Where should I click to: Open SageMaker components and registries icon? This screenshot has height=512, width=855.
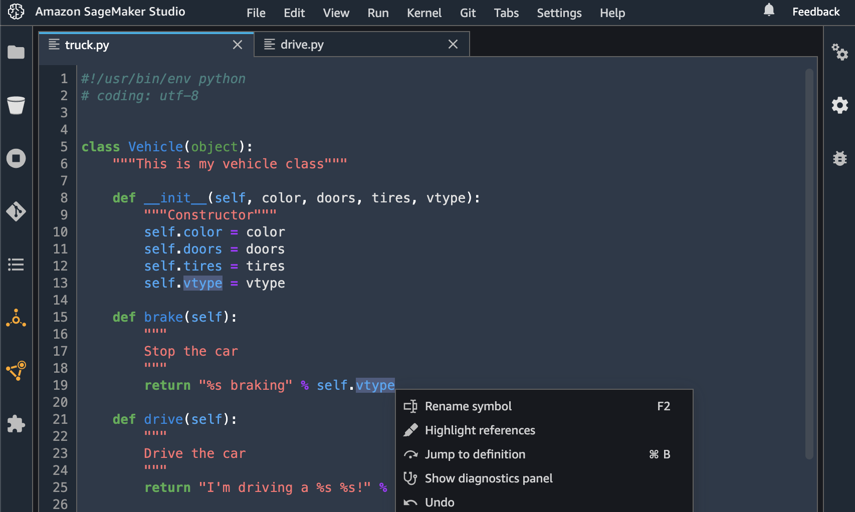[x=16, y=371]
